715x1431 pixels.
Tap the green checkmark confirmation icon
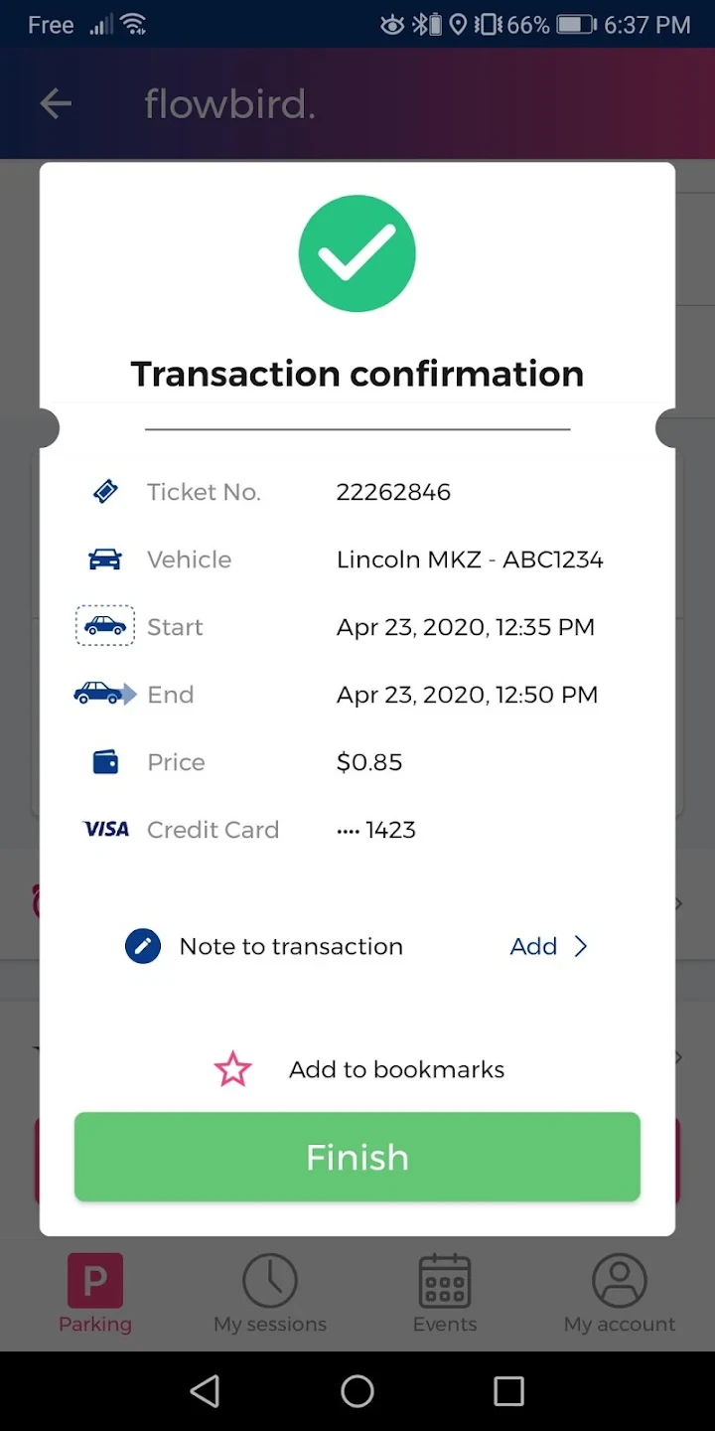pos(357,253)
